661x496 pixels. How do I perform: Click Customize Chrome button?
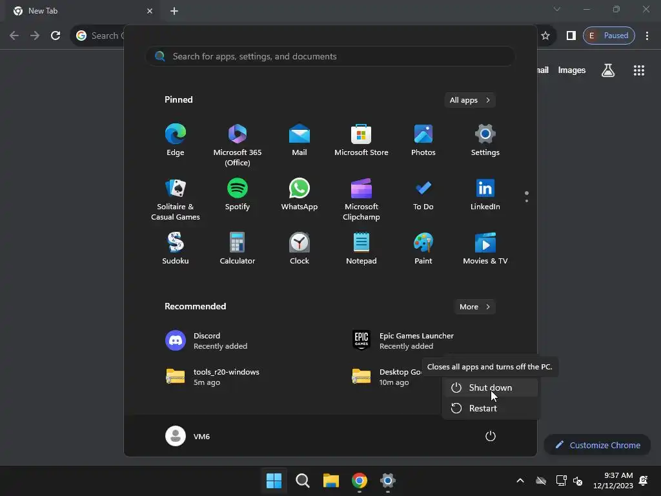(597, 445)
